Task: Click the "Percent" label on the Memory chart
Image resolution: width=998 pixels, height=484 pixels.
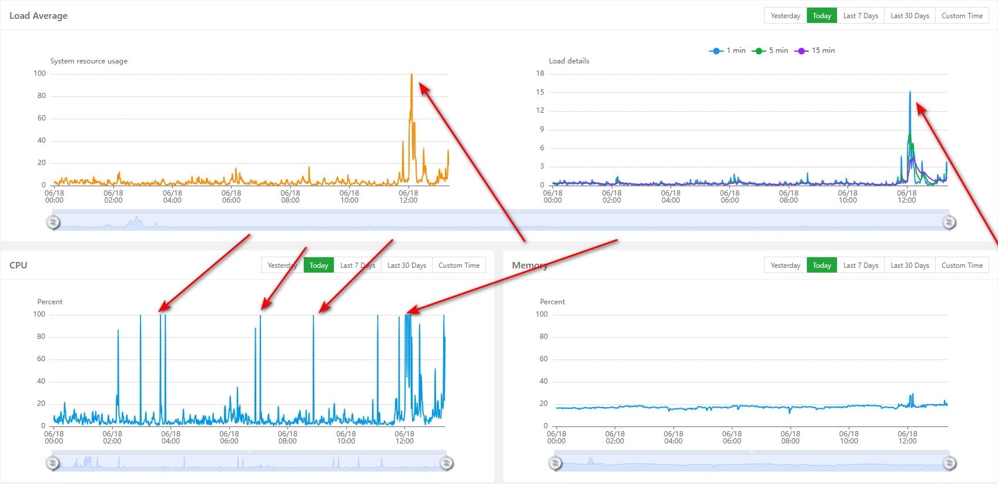Action: pyautogui.click(x=552, y=302)
